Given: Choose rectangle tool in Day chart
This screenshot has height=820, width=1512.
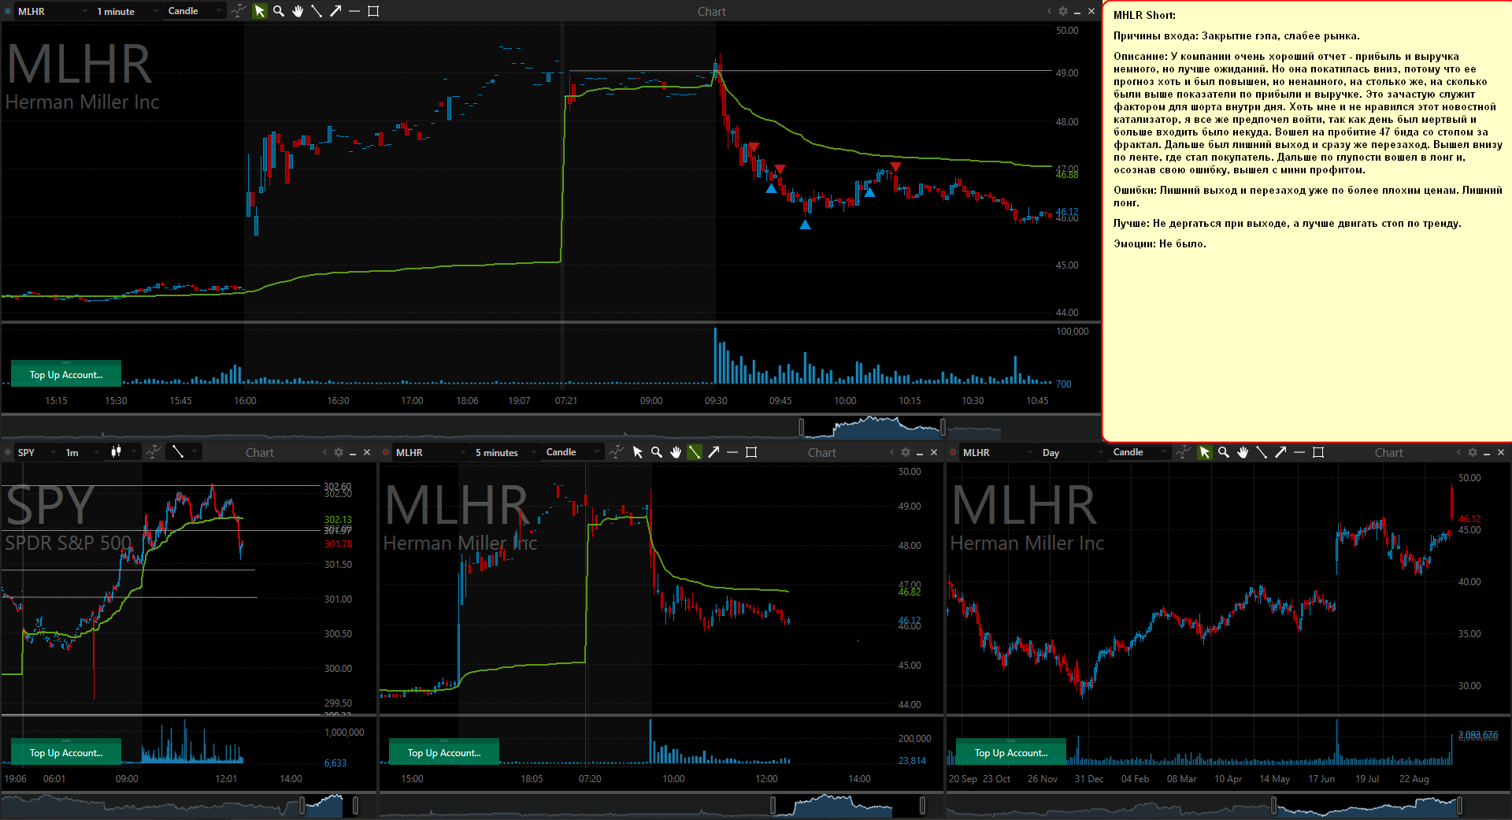Looking at the screenshot, I should coord(1318,452).
